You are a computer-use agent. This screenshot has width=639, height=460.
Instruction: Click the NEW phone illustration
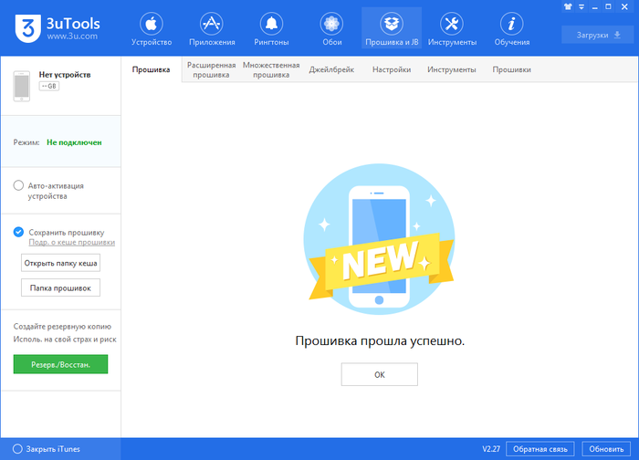point(380,239)
